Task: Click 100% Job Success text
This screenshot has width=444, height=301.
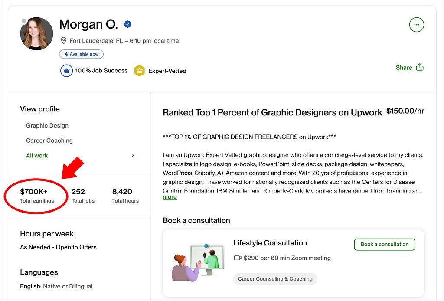Action: (101, 71)
